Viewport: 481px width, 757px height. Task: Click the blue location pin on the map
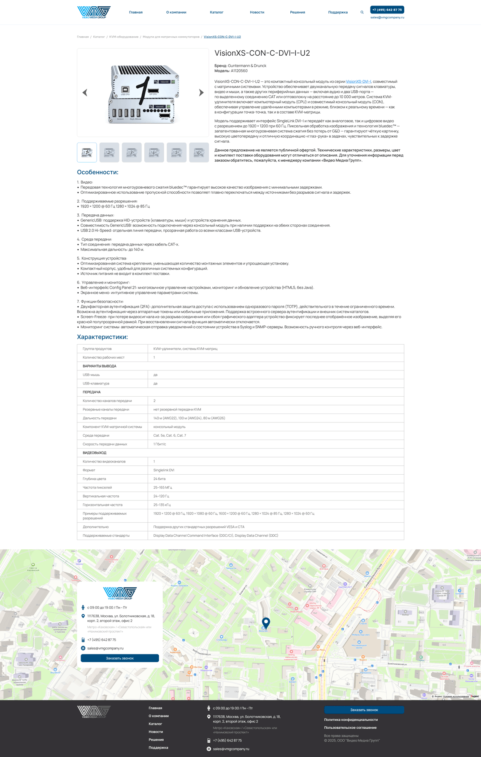pyautogui.click(x=266, y=623)
